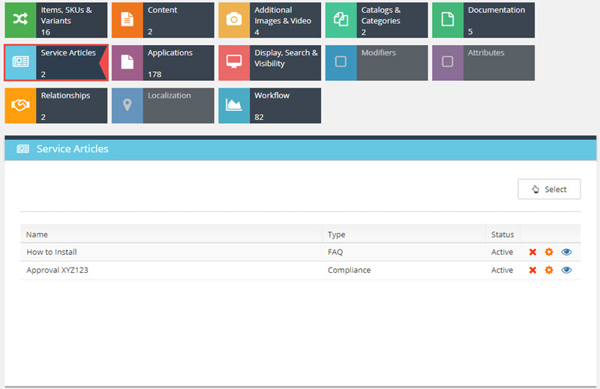Click the count 5 on Documentation tile

(470, 31)
